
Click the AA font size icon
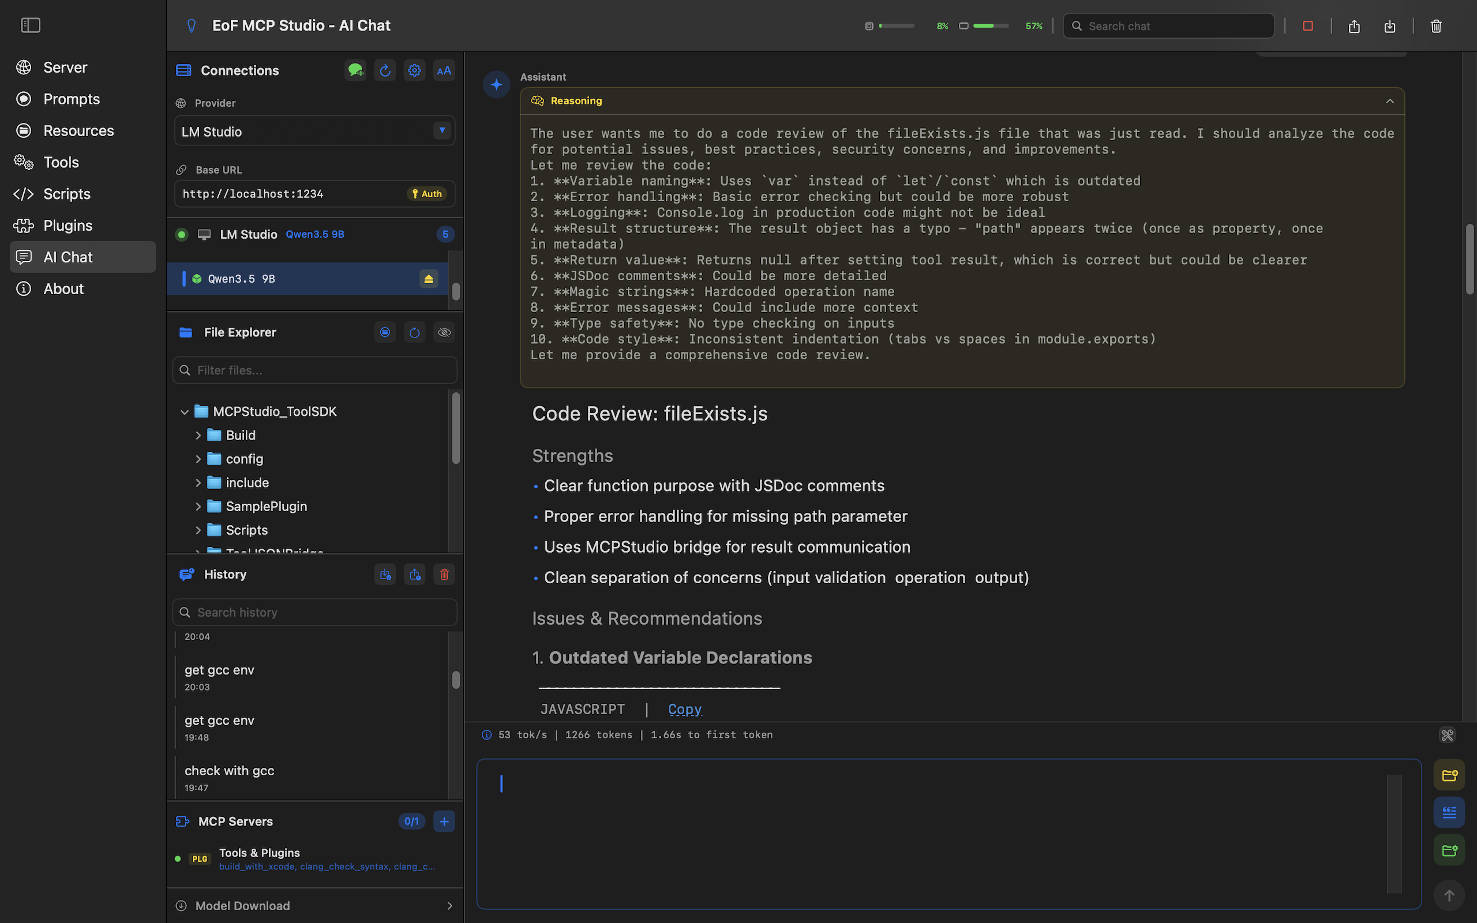tap(444, 70)
